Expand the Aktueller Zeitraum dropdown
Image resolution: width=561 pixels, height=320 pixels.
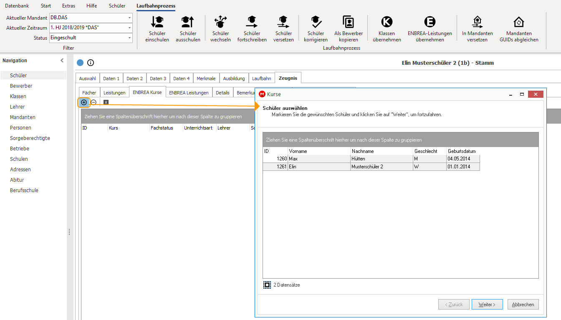[x=129, y=28]
